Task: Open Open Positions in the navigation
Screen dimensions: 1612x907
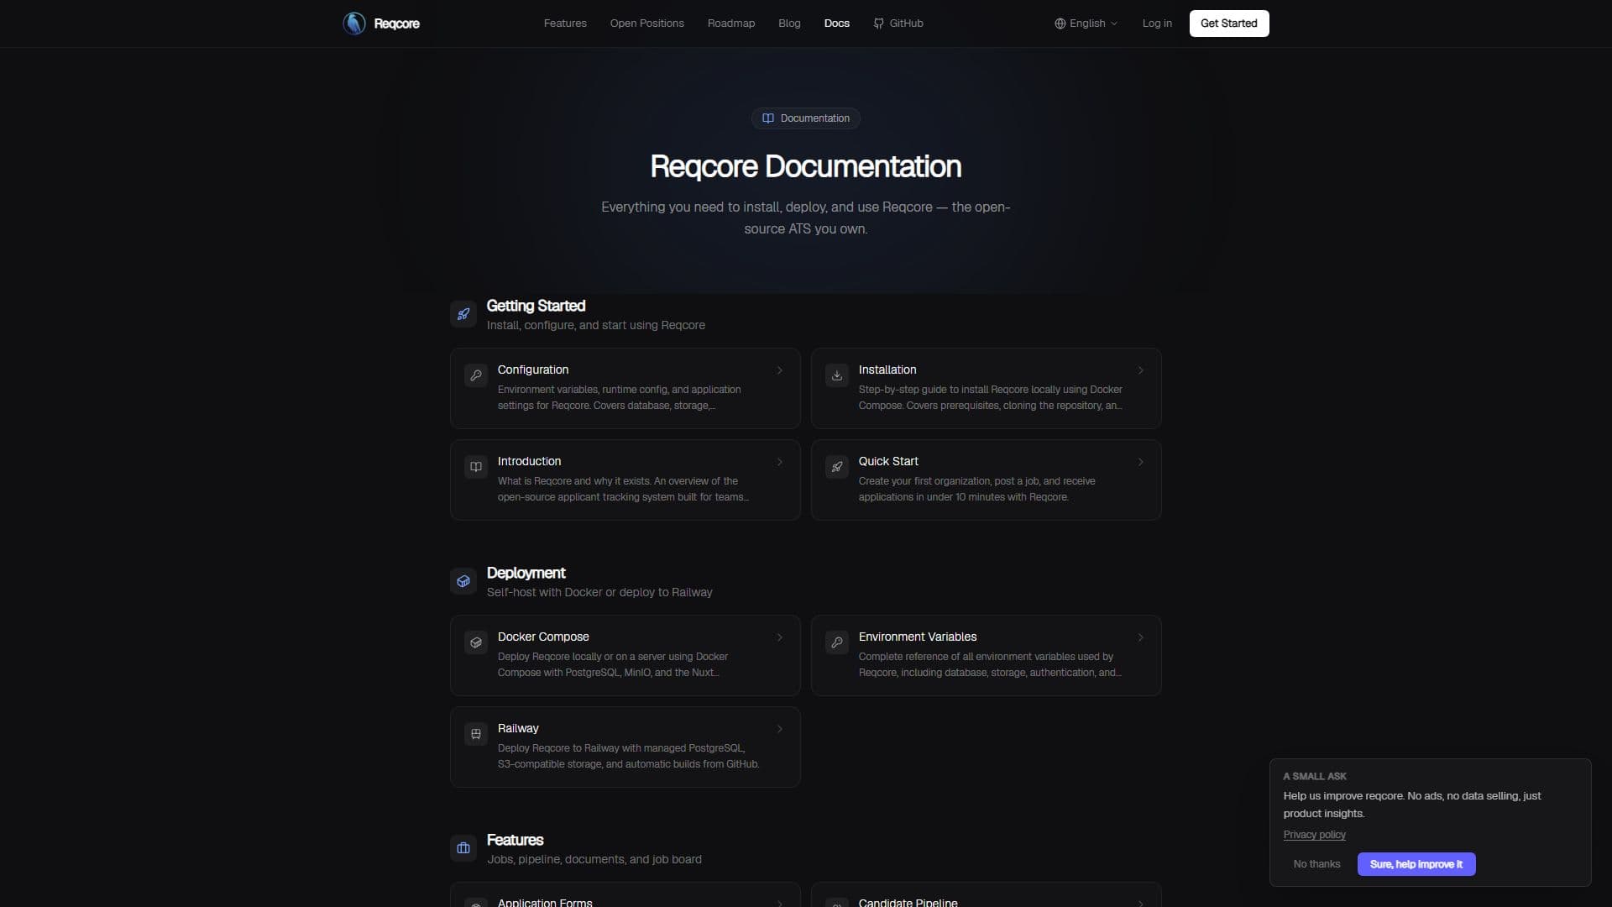Action: pyautogui.click(x=647, y=24)
